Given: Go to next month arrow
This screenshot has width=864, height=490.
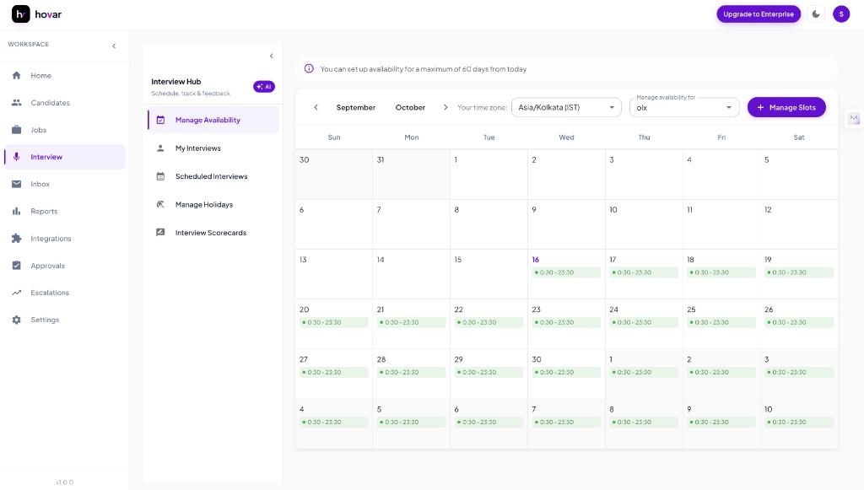Looking at the screenshot, I should 445,107.
